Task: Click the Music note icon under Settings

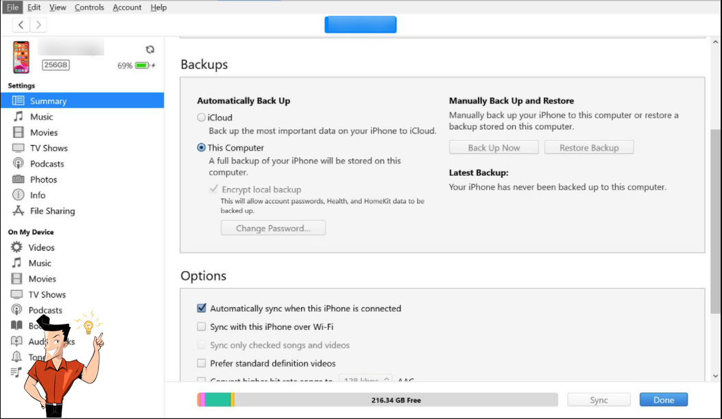Action: 19,116
